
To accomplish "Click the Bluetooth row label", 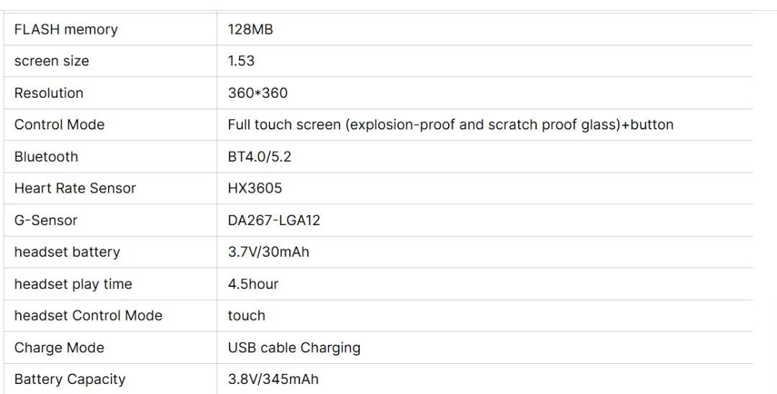I will pos(46,157).
